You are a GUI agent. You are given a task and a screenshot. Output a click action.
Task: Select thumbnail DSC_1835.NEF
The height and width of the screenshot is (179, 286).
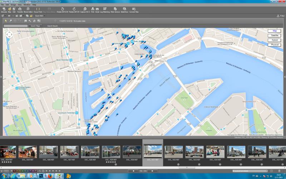click(x=236, y=152)
